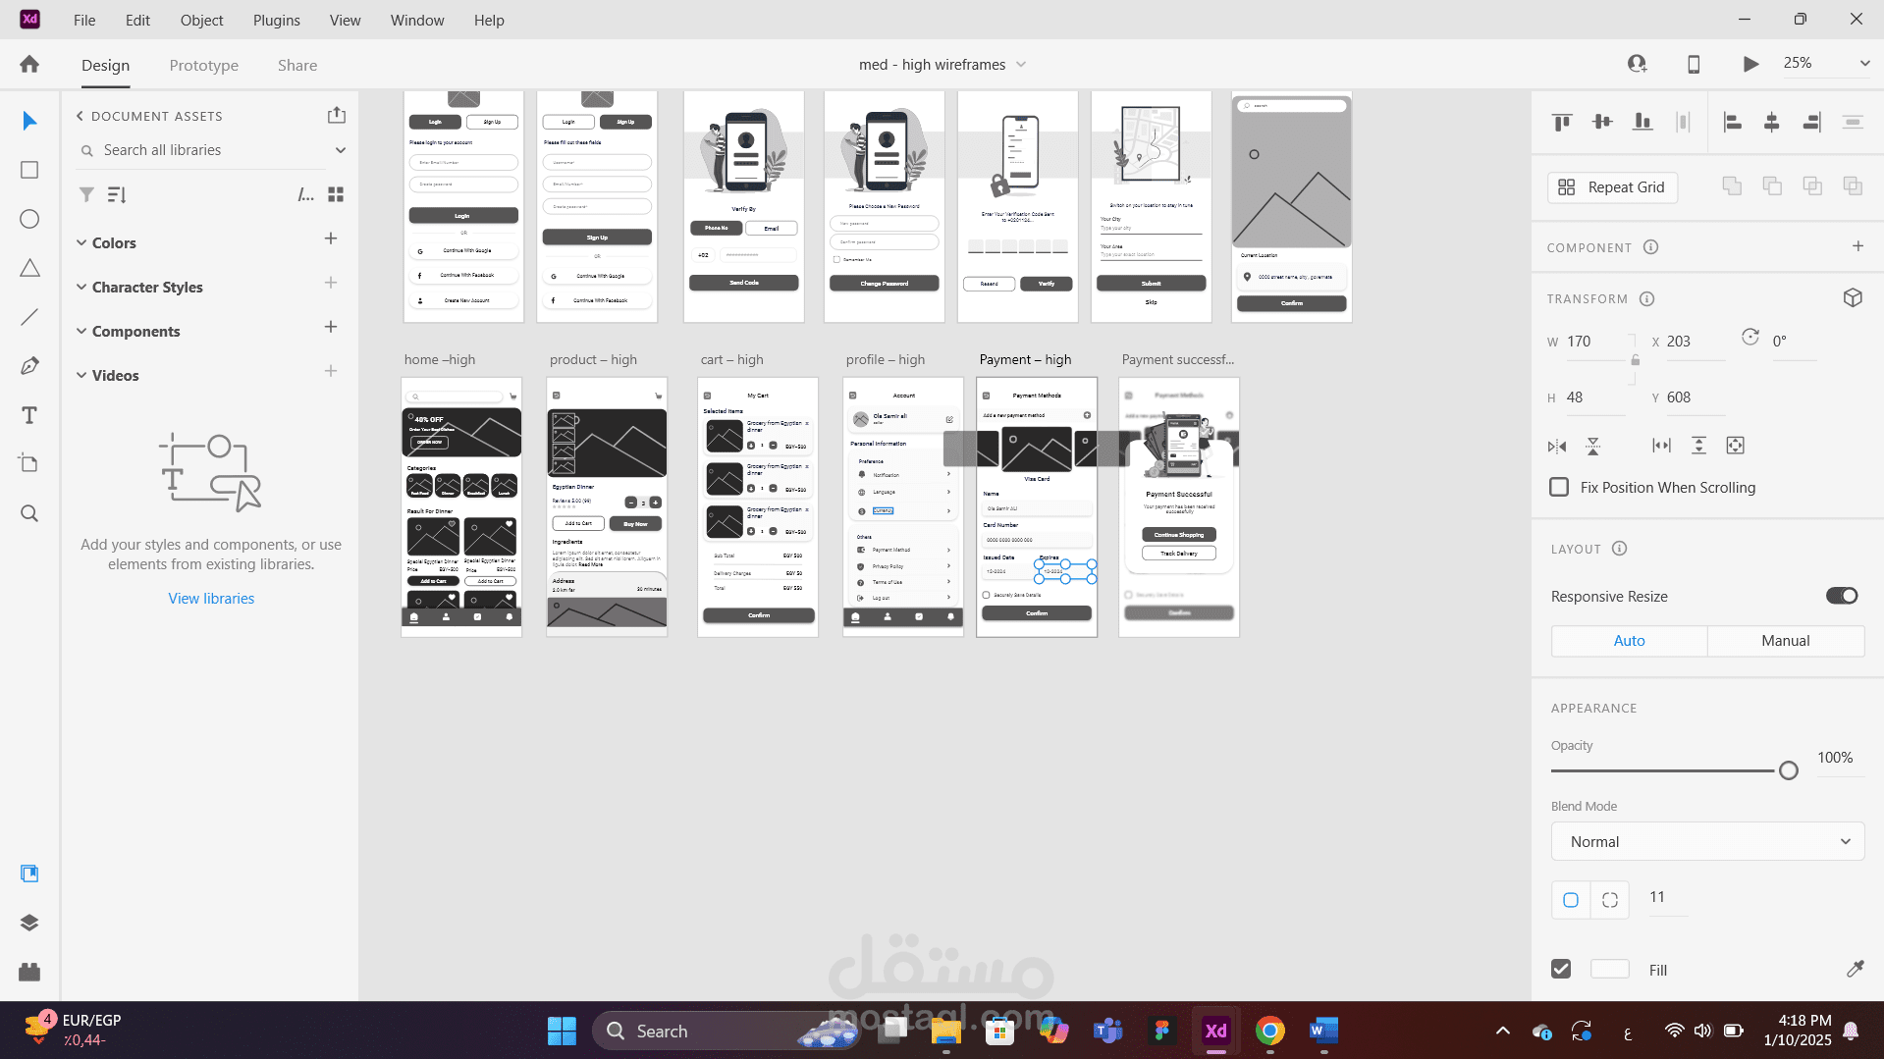This screenshot has width=1884, height=1059.
Task: Select the Zoom tool
Action: (29, 513)
